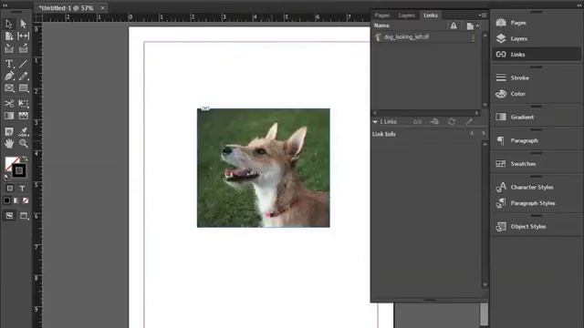The image size is (584, 328).
Task: Show next item in Link Info
Action: 484,134
